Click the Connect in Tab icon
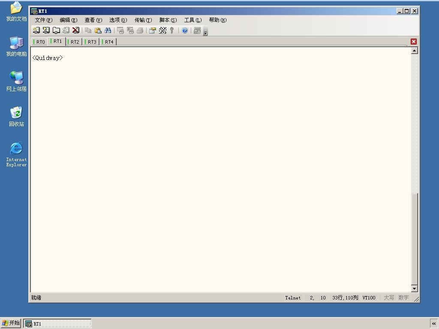This screenshot has width=439, height=329. pyautogui.click(x=56, y=30)
